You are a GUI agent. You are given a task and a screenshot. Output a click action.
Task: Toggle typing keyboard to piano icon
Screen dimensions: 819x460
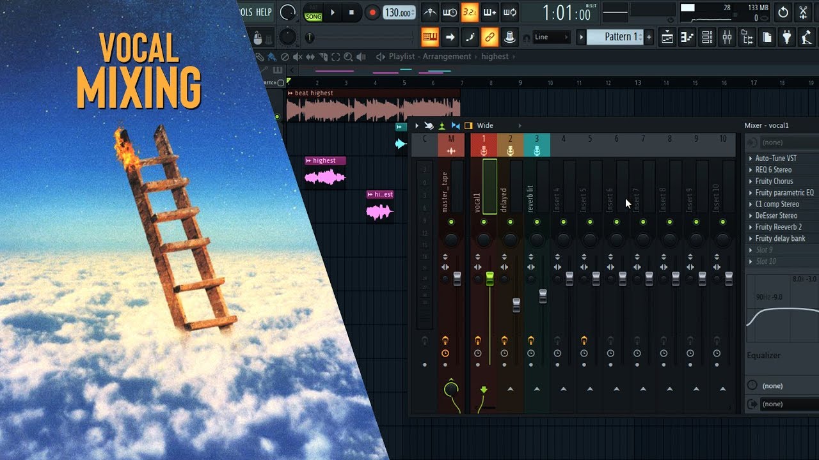(x=430, y=37)
